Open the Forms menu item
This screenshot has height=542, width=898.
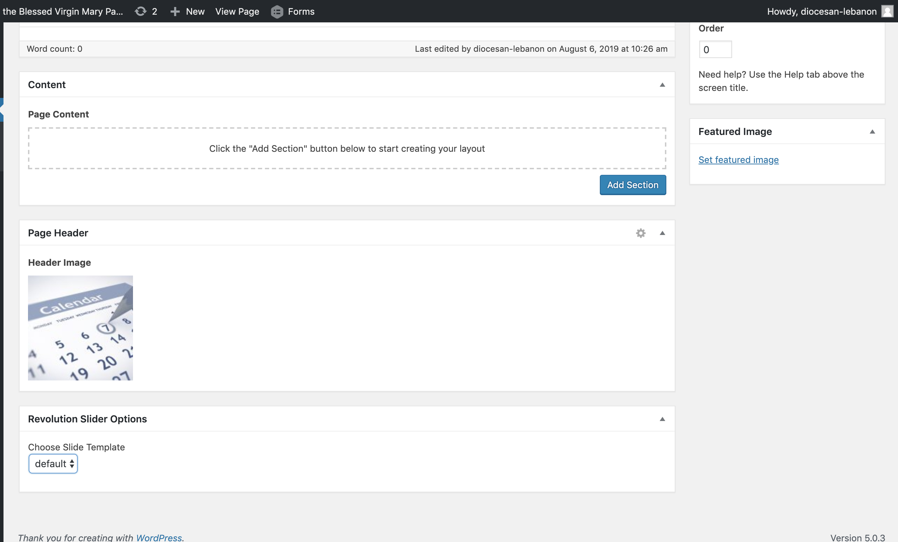point(301,11)
